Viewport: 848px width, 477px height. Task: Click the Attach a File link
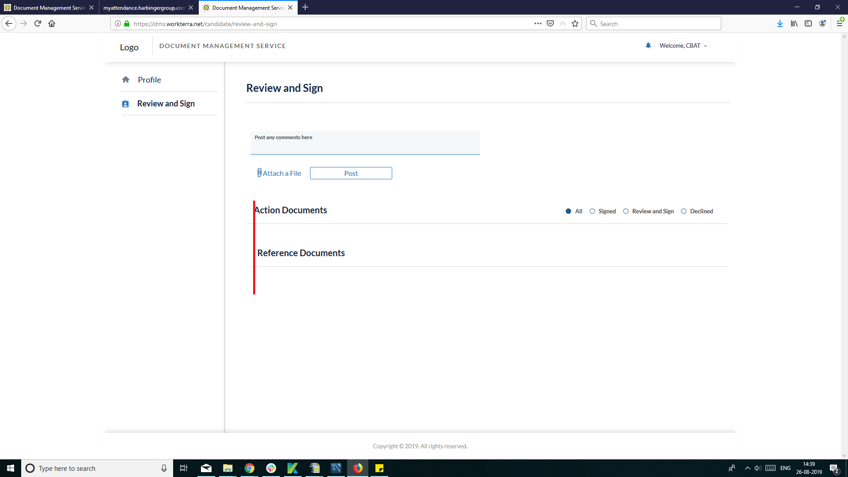pyautogui.click(x=282, y=173)
